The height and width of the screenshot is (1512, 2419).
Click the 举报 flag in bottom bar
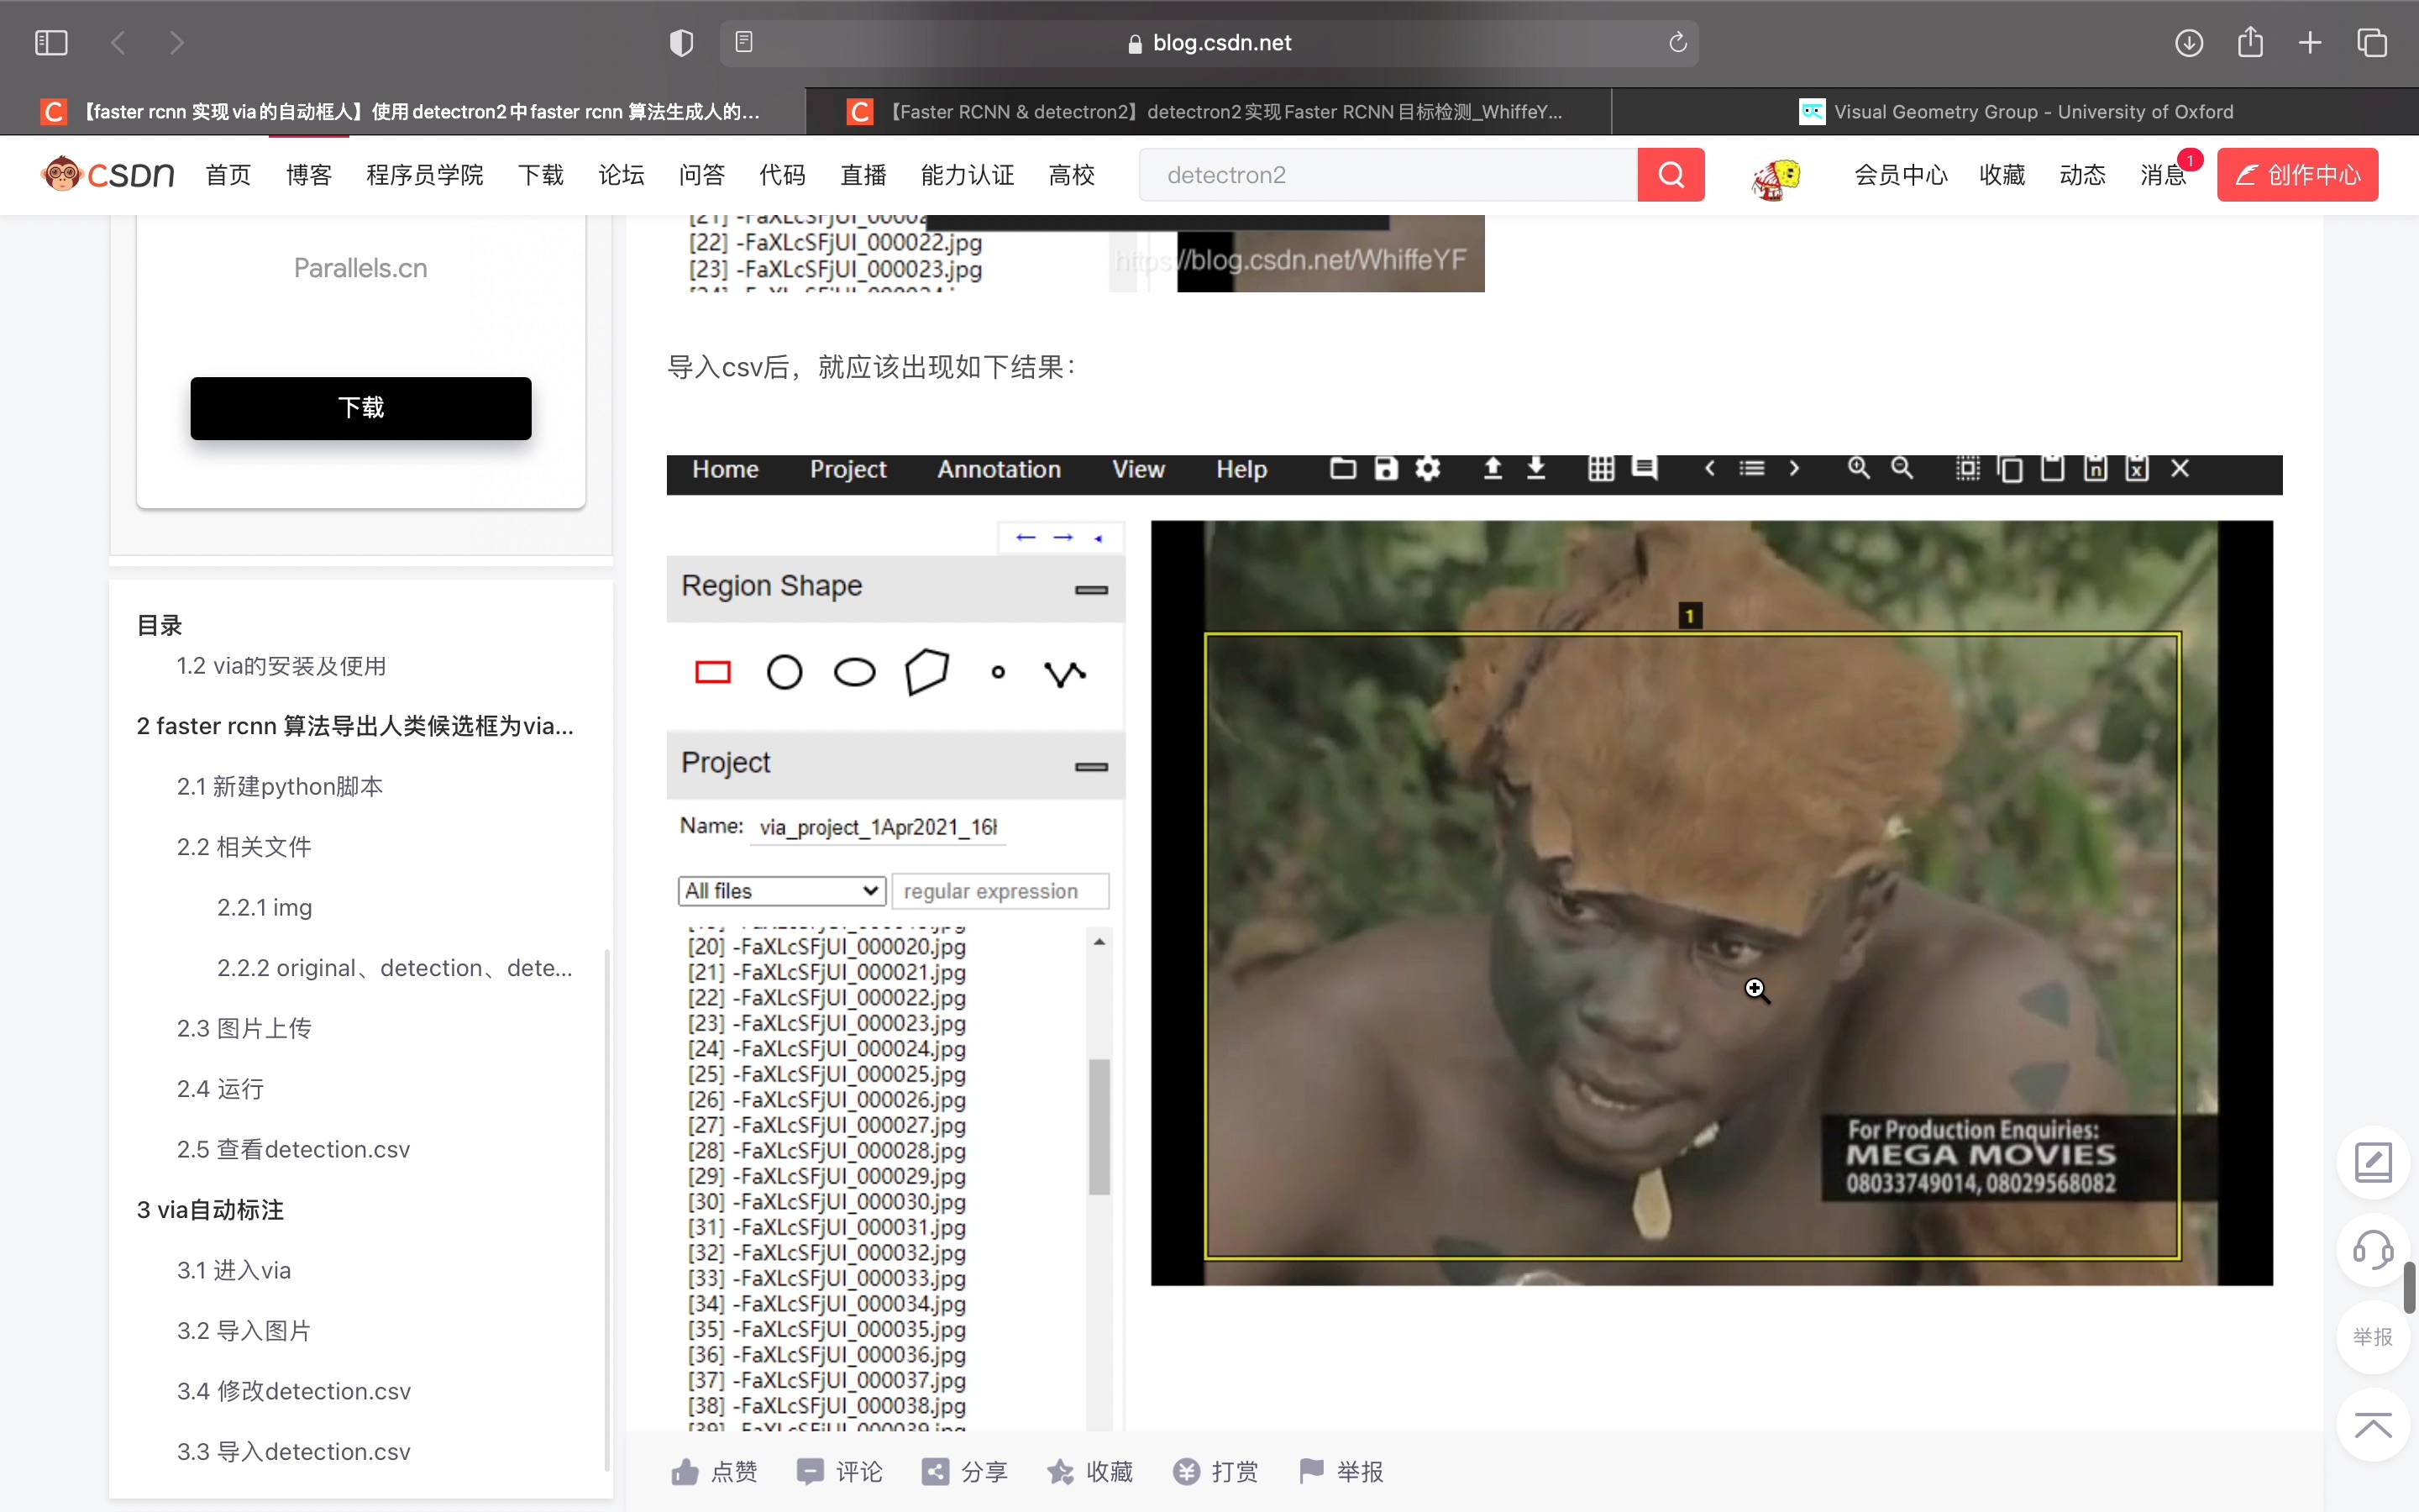point(1310,1471)
